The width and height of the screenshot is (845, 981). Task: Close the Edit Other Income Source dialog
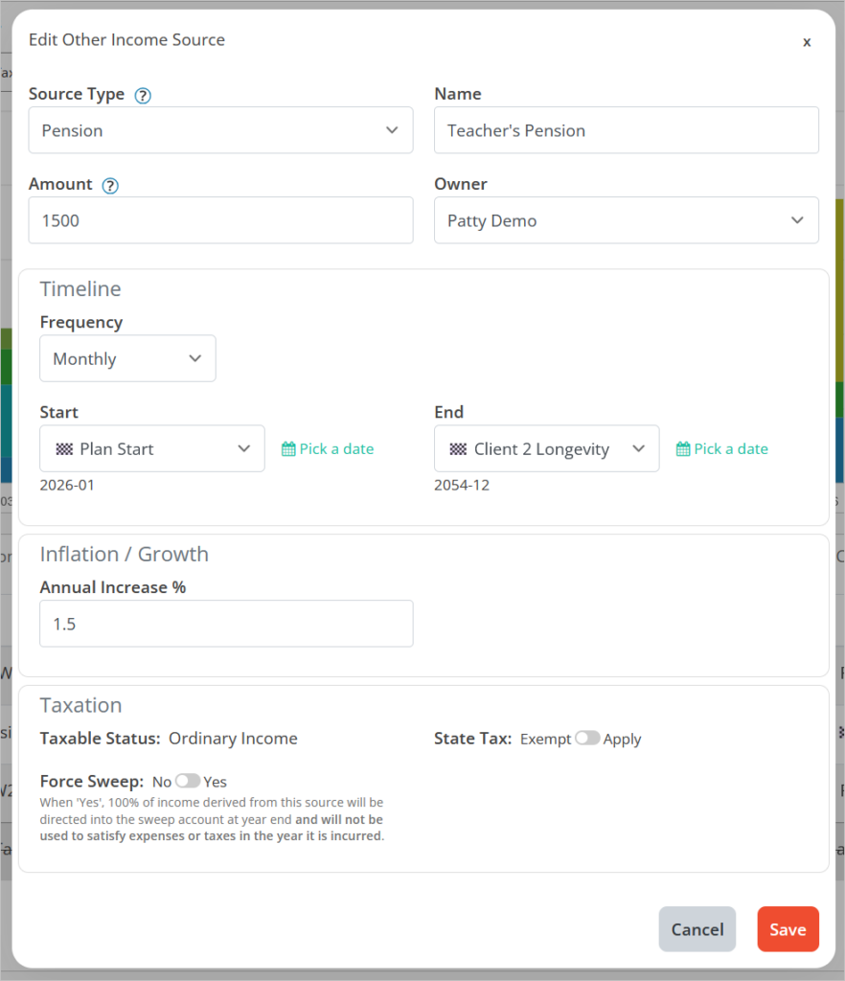(807, 42)
